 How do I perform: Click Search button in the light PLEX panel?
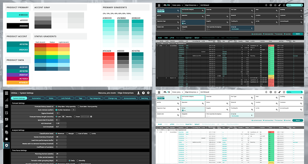(298, 120)
